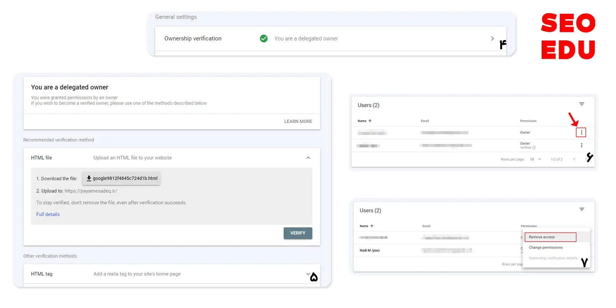Click the green ownership verified checkmark
This screenshot has width=616, height=308.
click(x=264, y=38)
